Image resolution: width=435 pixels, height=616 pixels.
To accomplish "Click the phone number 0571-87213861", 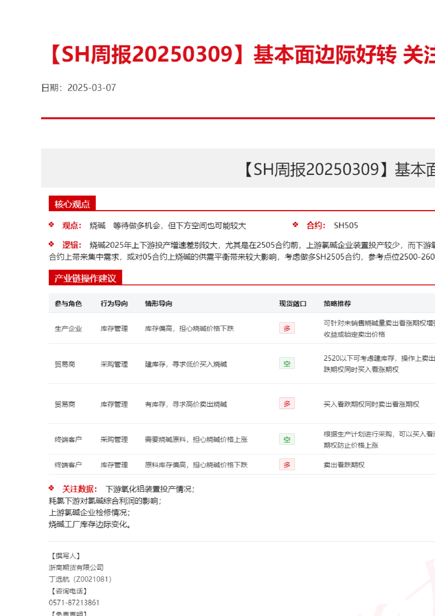I will [74, 602].
